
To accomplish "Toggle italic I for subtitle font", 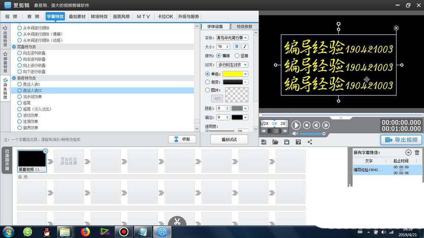I will [x=245, y=47].
